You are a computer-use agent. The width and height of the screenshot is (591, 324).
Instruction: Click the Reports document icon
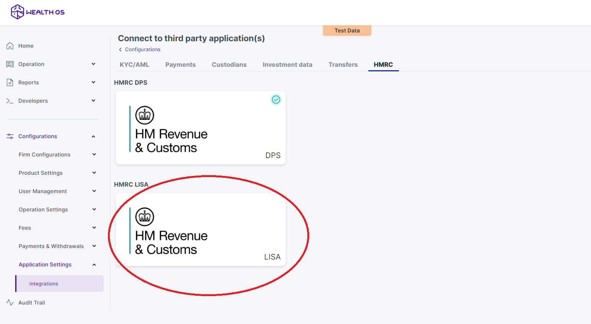(x=10, y=82)
